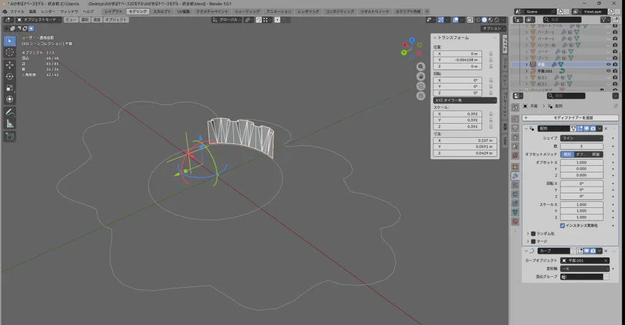Choose the Scale tool
Image resolution: width=625 pixels, height=325 pixels.
pos(10,87)
